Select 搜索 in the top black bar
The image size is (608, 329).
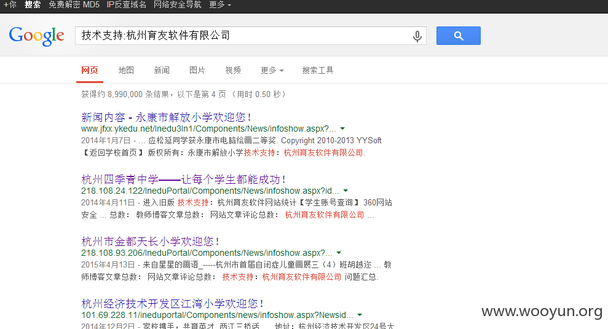tap(33, 5)
